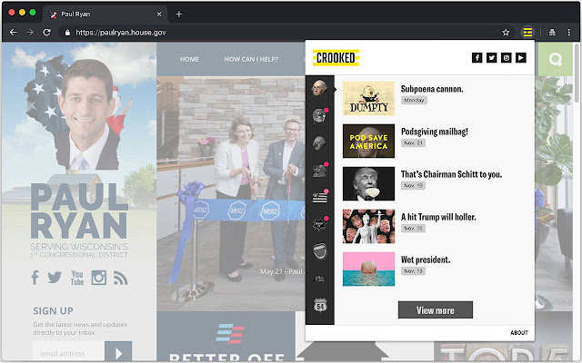Open Paul Ryan's Instagram icon on the website

point(99,278)
